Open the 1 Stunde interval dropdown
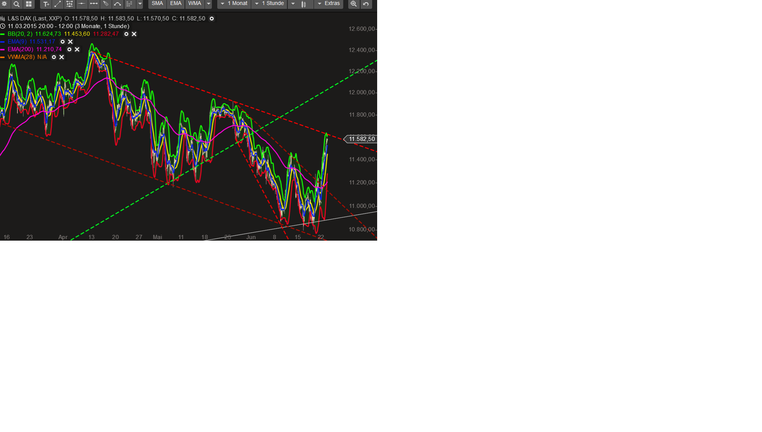 269,3
